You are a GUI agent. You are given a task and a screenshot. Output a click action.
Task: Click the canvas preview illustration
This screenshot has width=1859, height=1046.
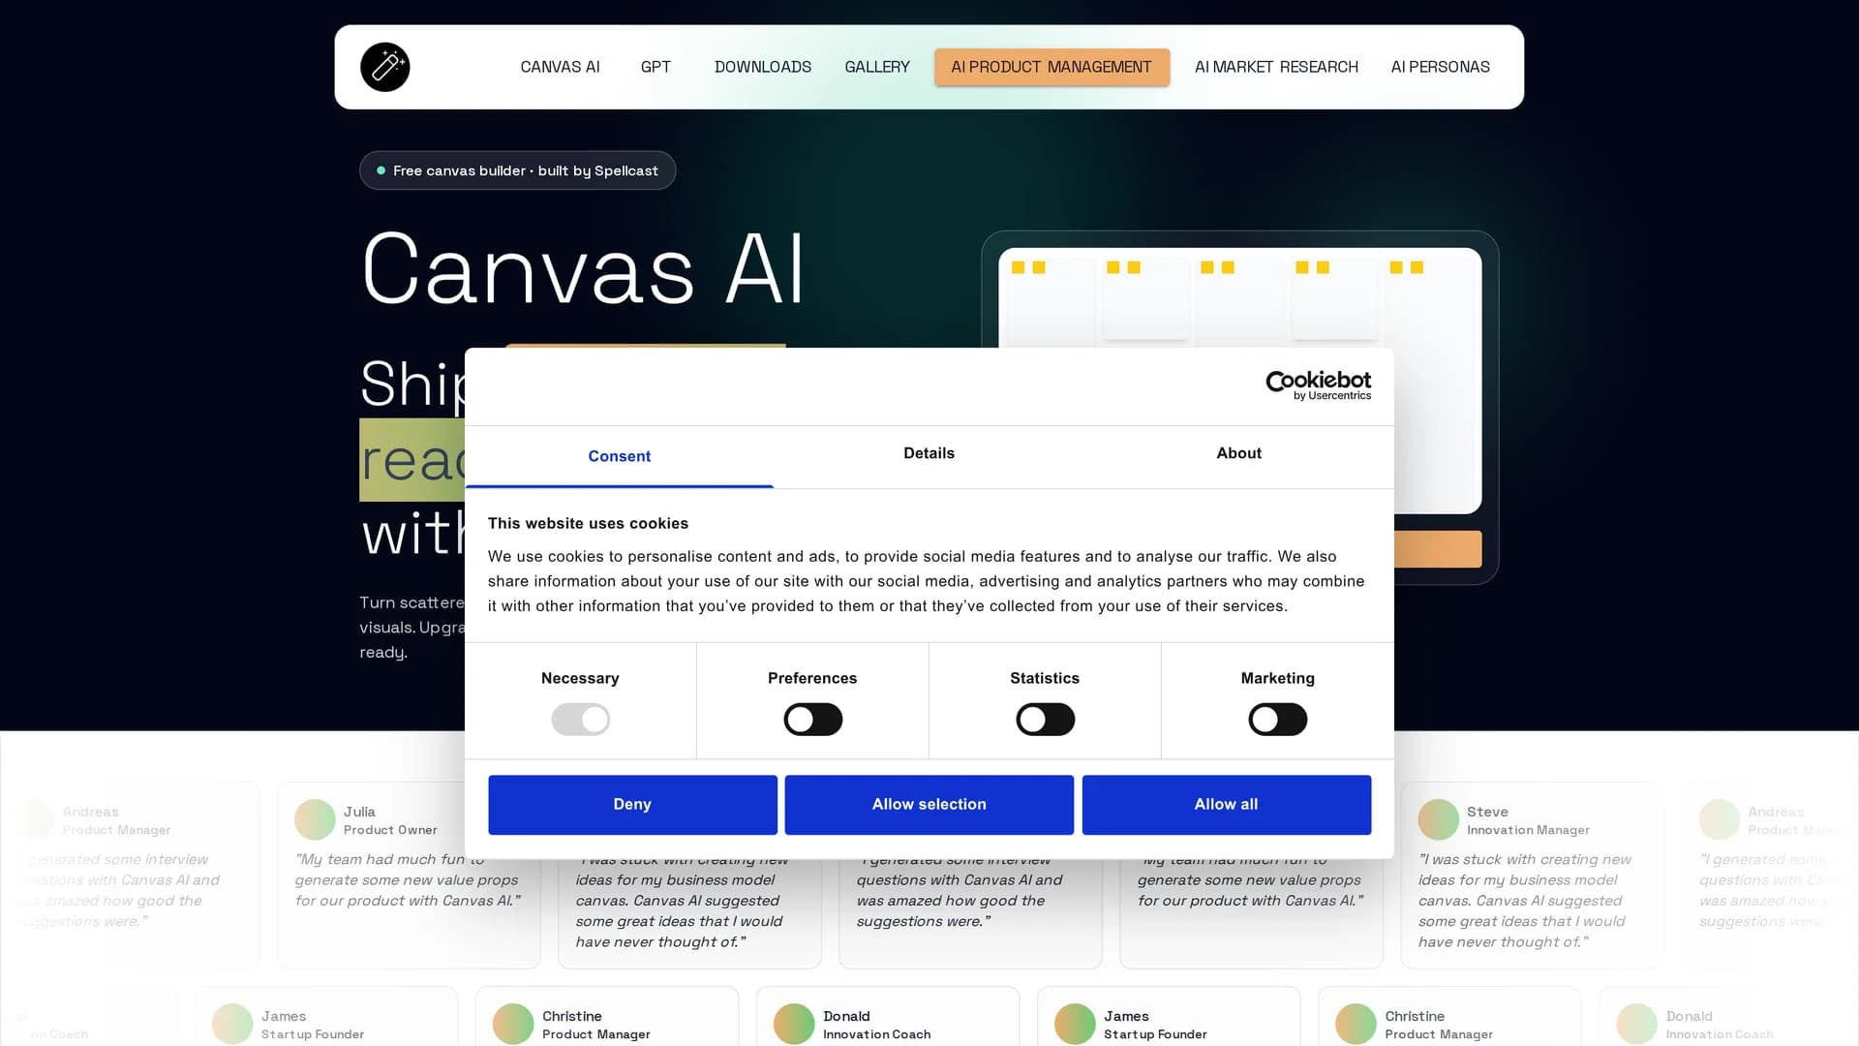coord(1239,300)
